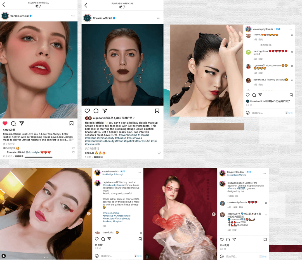Viewport: 302px width, 260px height.
Task: Advance to the next photo in the captaincarra91 carousel
Action: (x=89, y=213)
